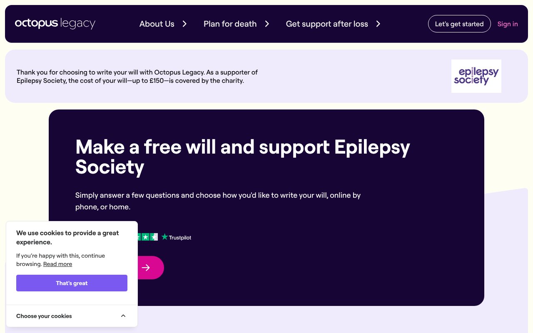Click the chevron beside Plan for death
This screenshot has width=533, height=333.
pos(267,24)
